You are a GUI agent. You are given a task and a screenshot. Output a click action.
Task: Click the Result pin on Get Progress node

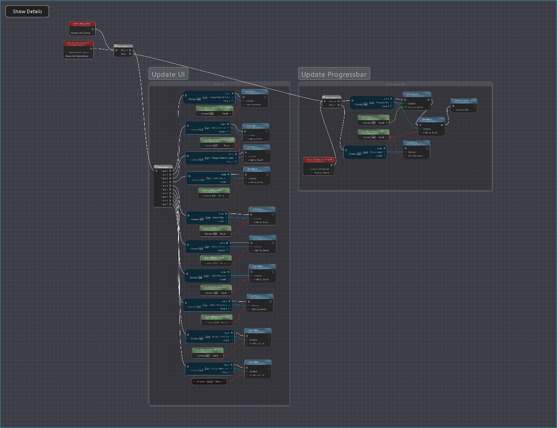(x=386, y=123)
